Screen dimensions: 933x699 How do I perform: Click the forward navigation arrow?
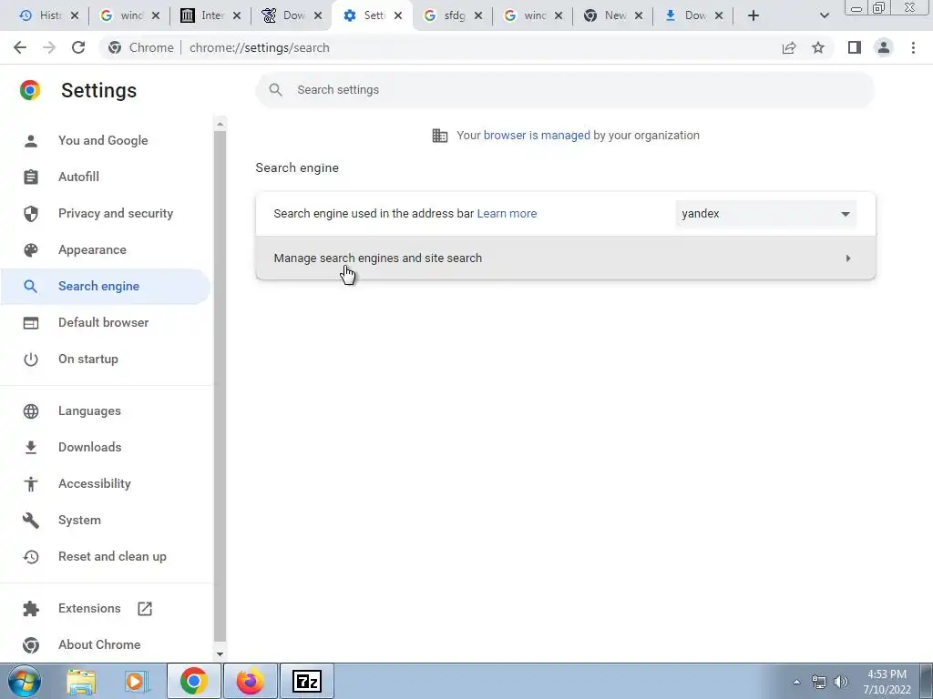click(x=49, y=47)
